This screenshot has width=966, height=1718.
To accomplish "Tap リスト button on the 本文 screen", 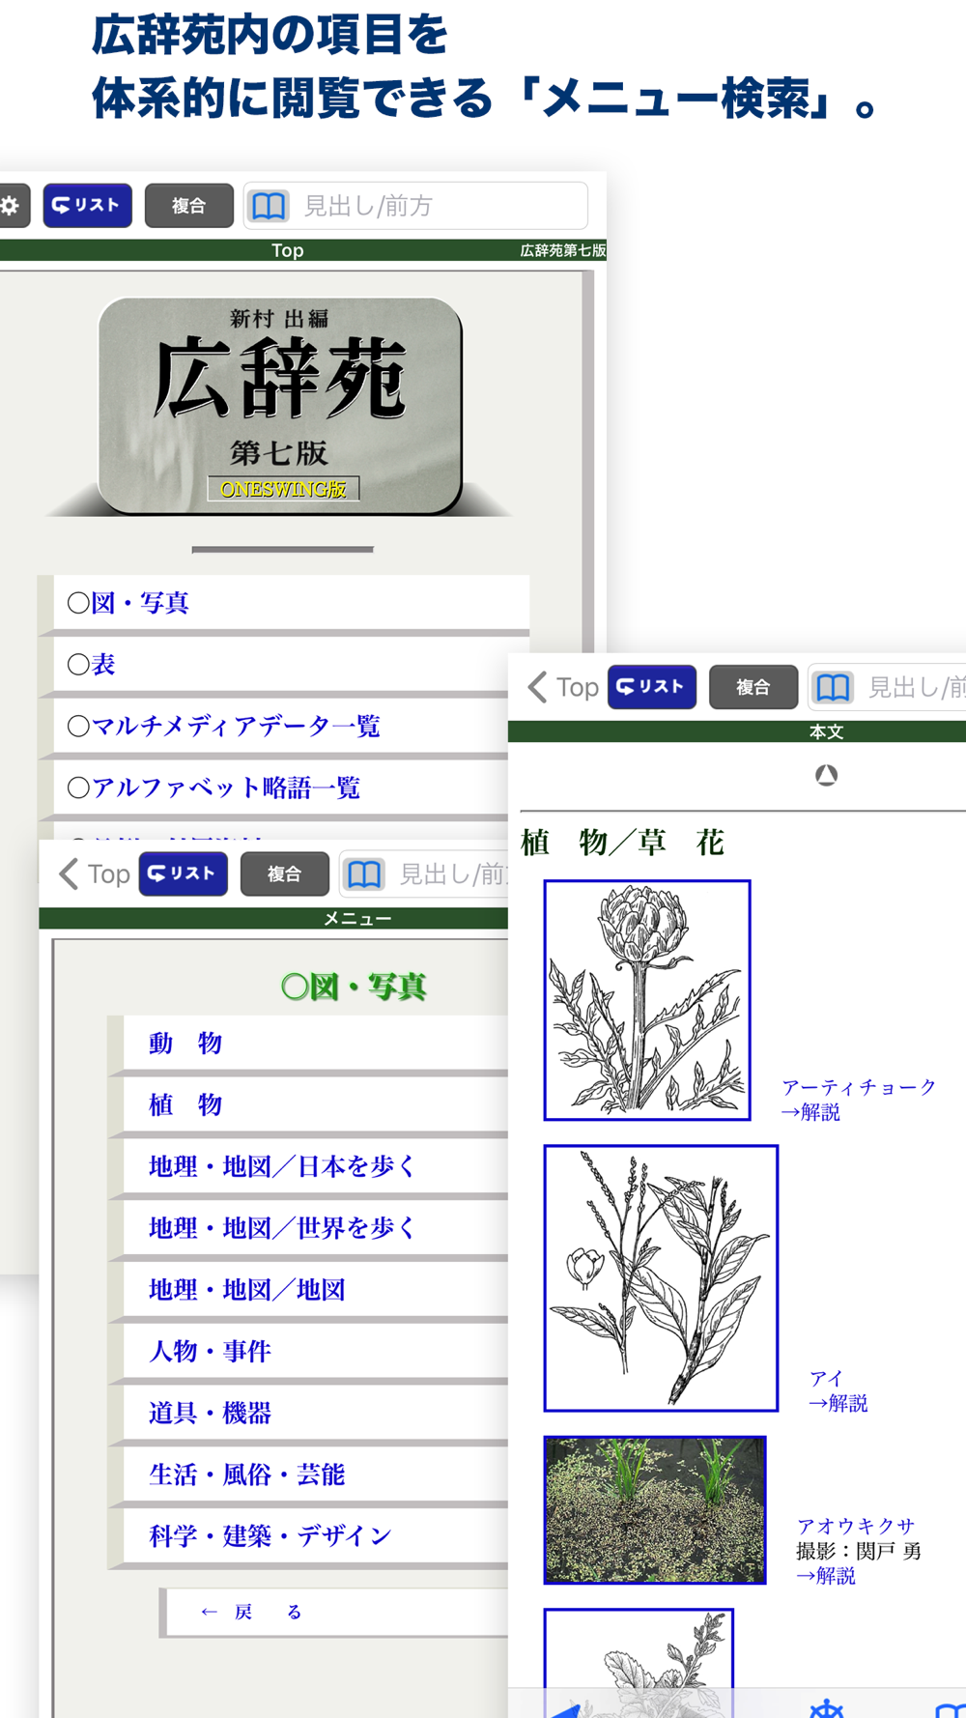I will pyautogui.click(x=652, y=687).
